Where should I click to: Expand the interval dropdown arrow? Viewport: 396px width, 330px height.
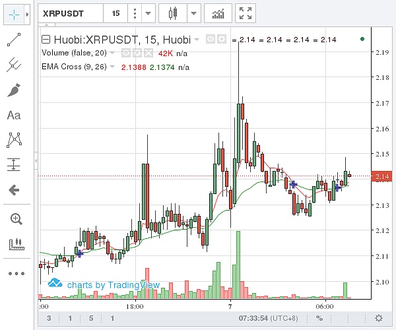click(148, 13)
